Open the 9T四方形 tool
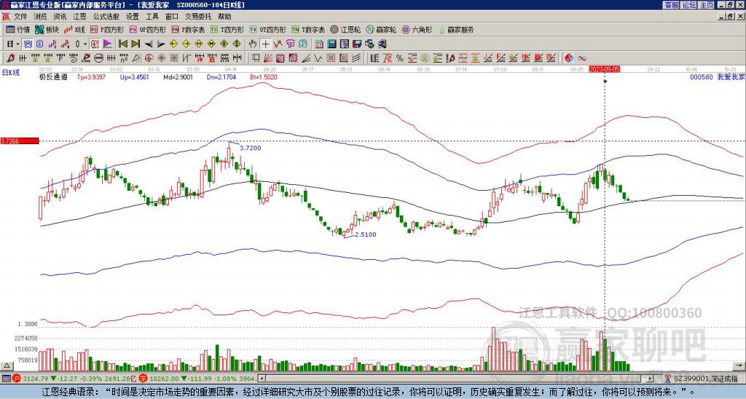Viewport: 746px width, 399px height. pyautogui.click(x=268, y=29)
